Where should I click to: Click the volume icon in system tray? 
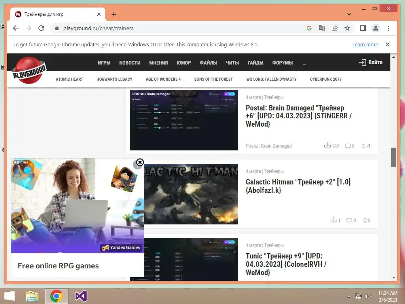[x=367, y=296]
